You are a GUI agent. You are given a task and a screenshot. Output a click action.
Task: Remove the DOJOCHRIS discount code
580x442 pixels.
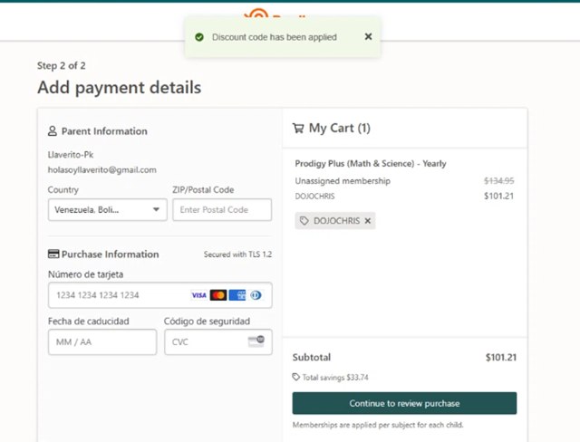[x=367, y=221]
